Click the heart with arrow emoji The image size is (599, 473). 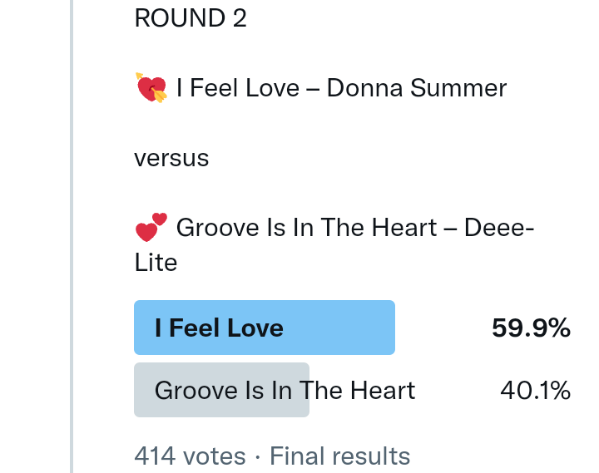coord(151,87)
